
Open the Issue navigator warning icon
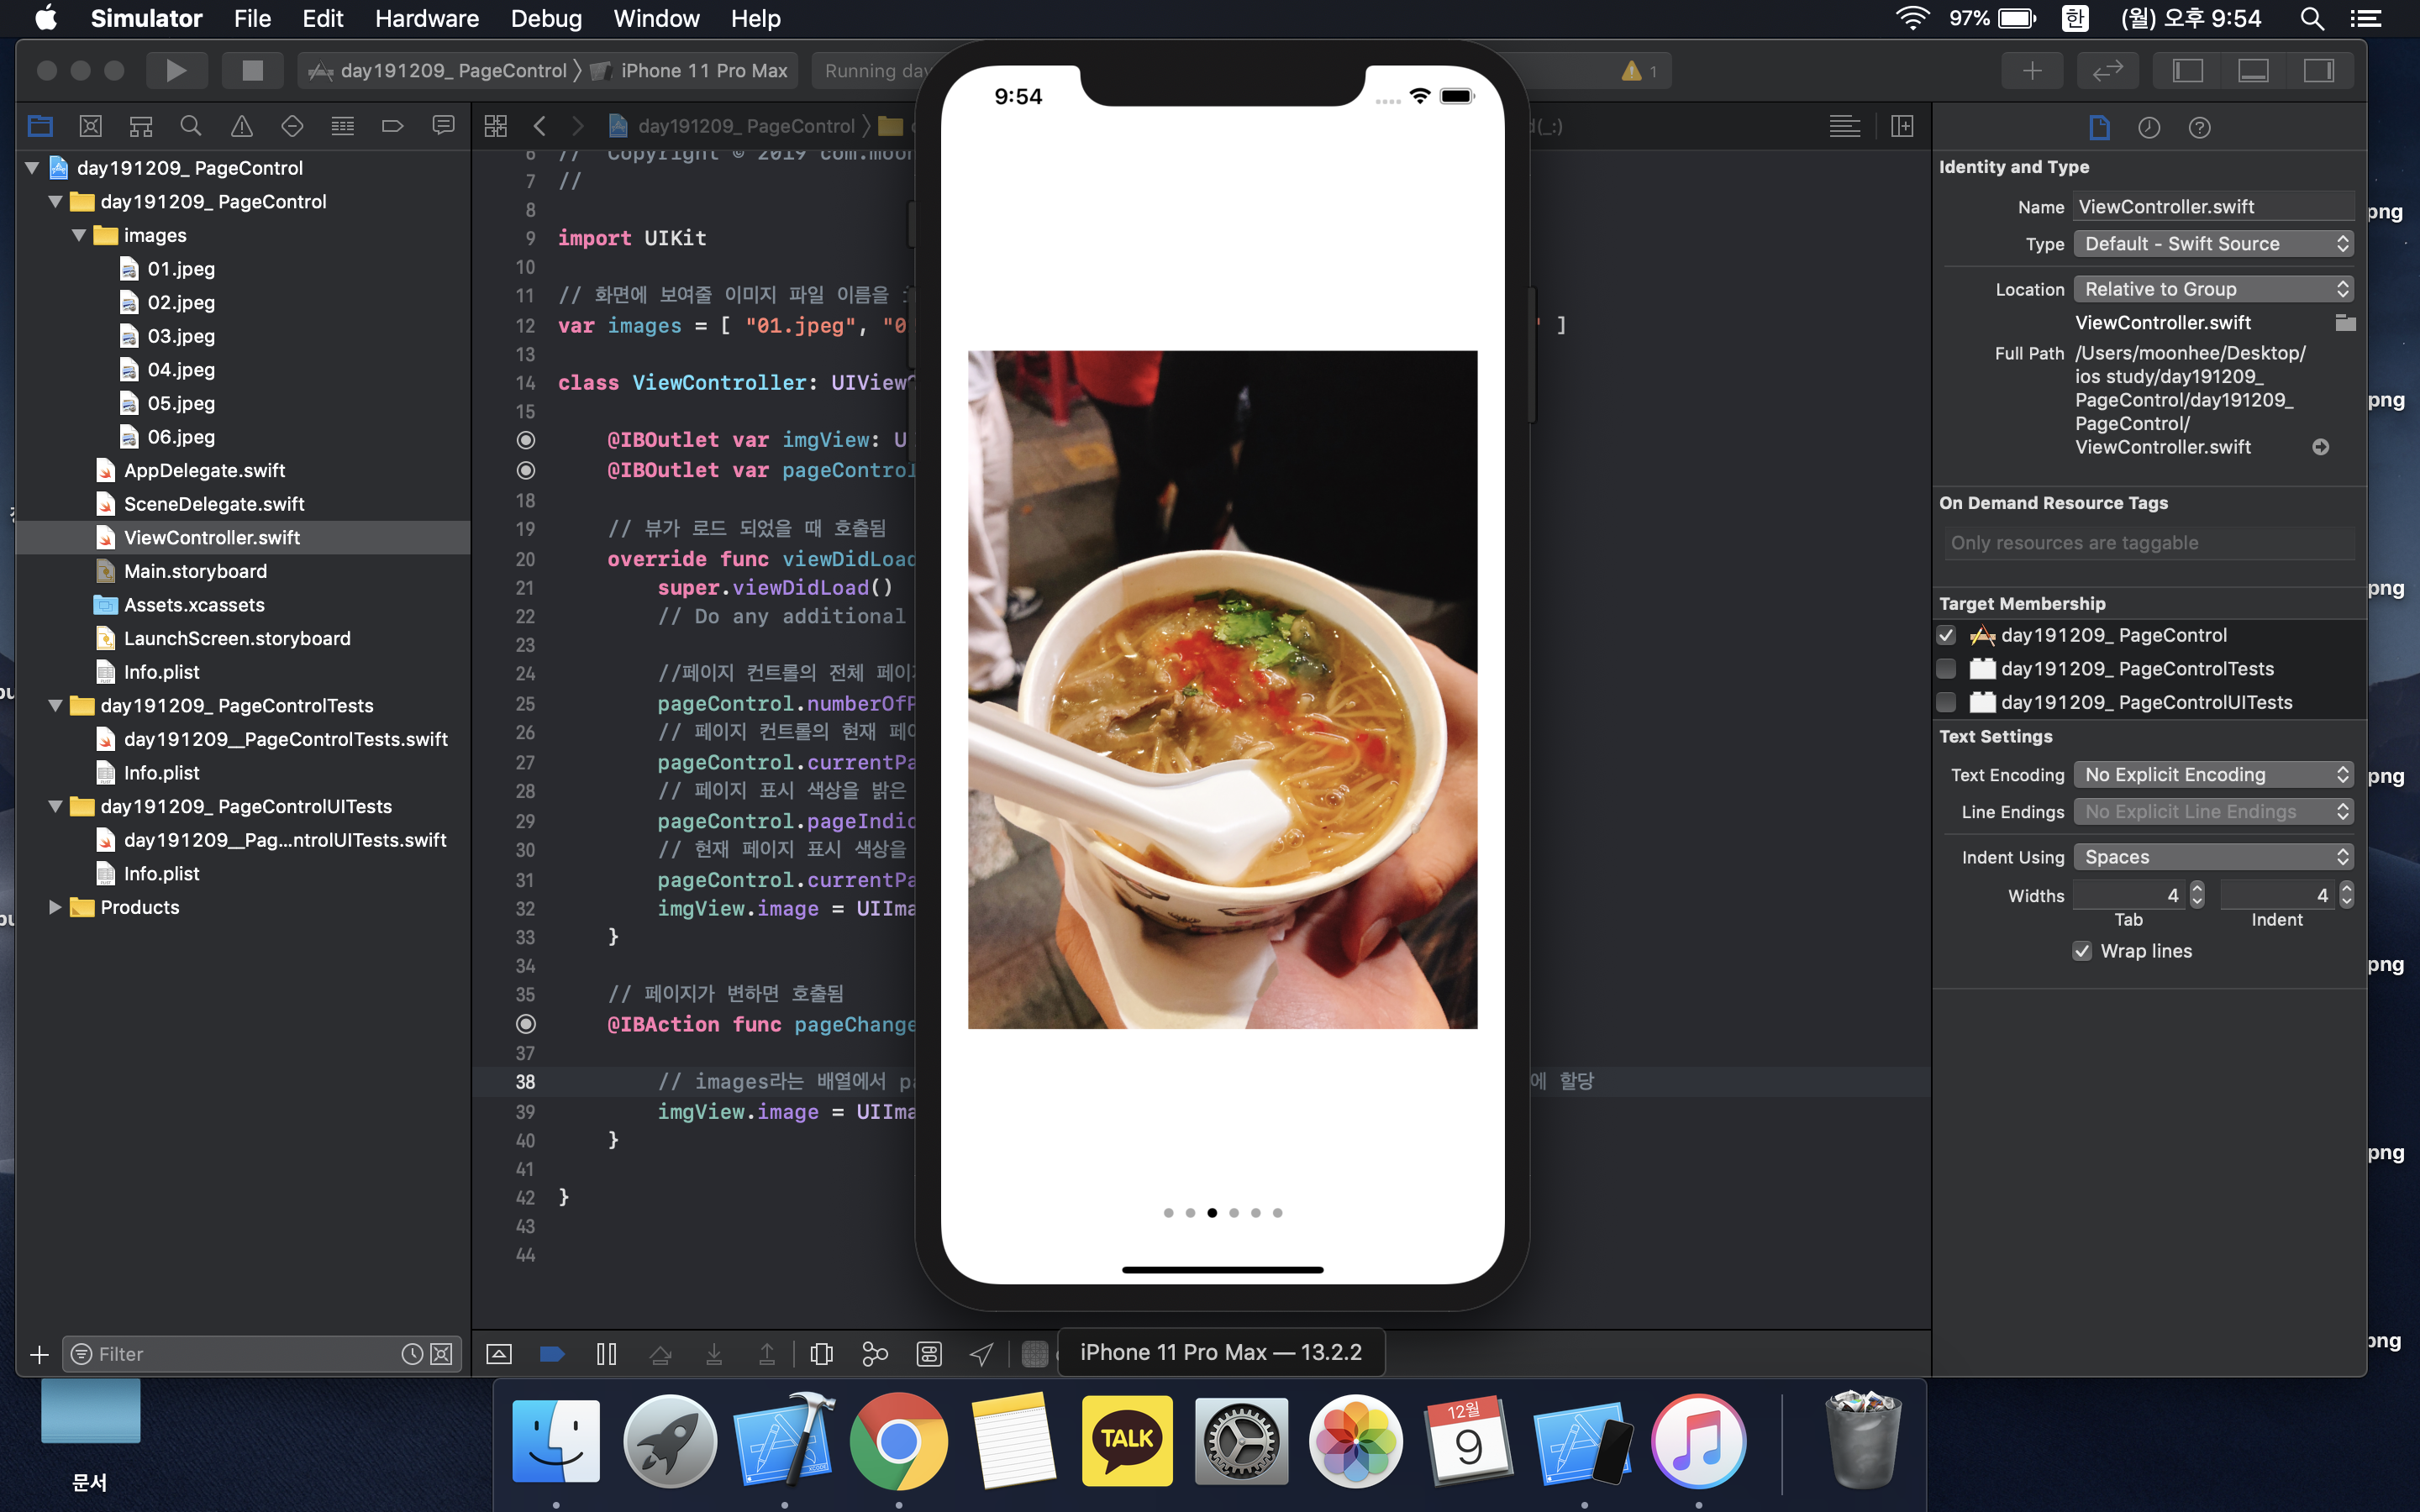coord(241,126)
